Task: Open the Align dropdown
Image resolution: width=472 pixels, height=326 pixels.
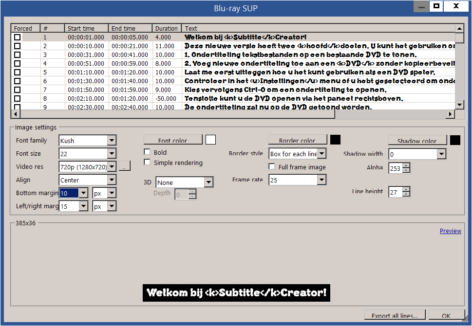Action: 112,180
